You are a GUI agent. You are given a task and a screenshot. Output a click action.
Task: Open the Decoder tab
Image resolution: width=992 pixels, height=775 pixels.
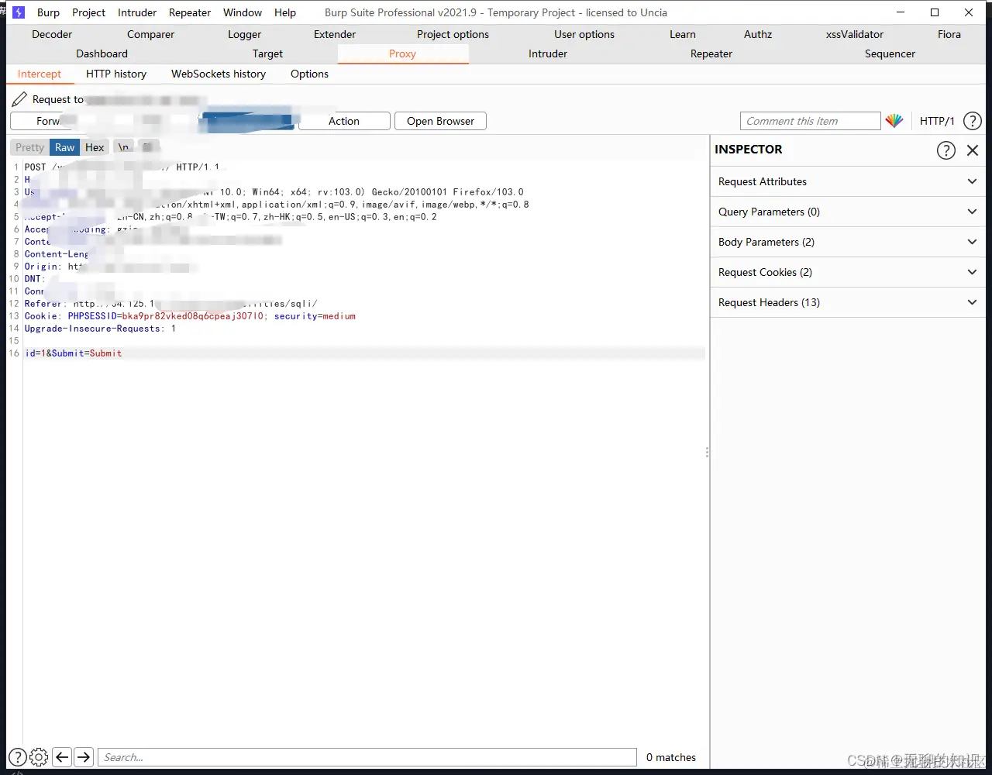(52, 34)
